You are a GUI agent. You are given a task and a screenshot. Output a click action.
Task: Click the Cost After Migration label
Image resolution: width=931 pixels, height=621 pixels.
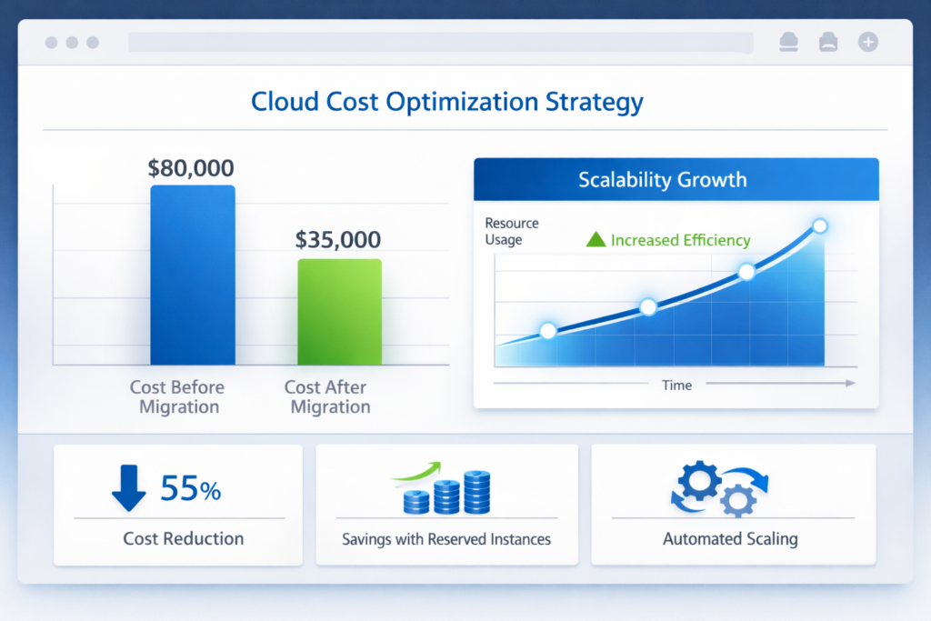pyautogui.click(x=329, y=397)
